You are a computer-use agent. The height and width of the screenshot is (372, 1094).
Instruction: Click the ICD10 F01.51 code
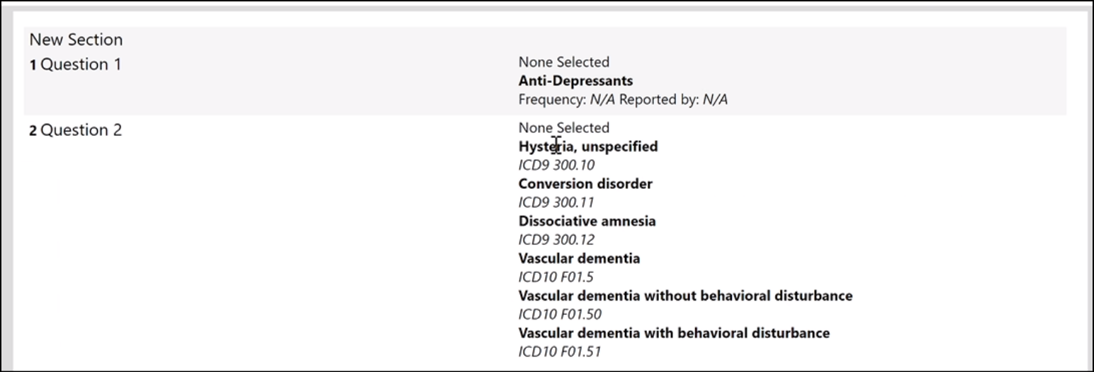pyautogui.click(x=559, y=351)
